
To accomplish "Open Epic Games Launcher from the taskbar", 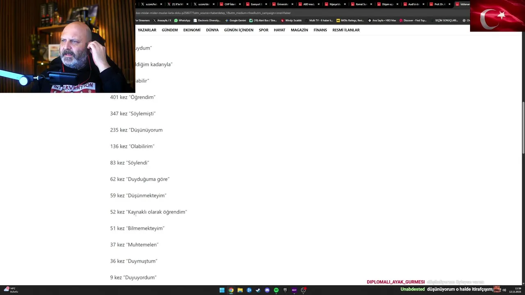I will (x=285, y=290).
